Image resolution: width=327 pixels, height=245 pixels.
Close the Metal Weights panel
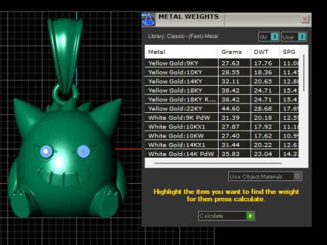click(305, 19)
